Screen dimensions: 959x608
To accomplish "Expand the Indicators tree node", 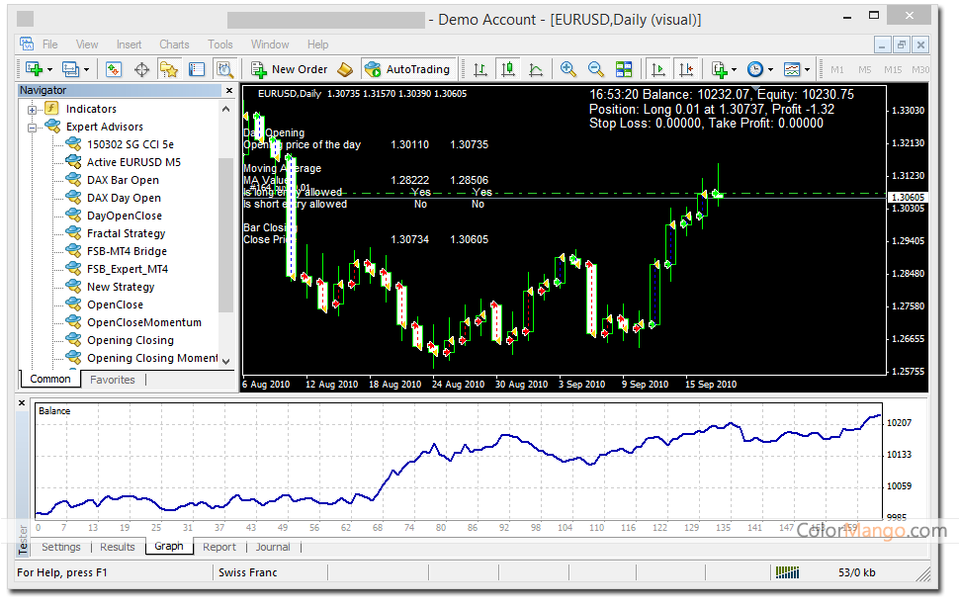I will (32, 110).
